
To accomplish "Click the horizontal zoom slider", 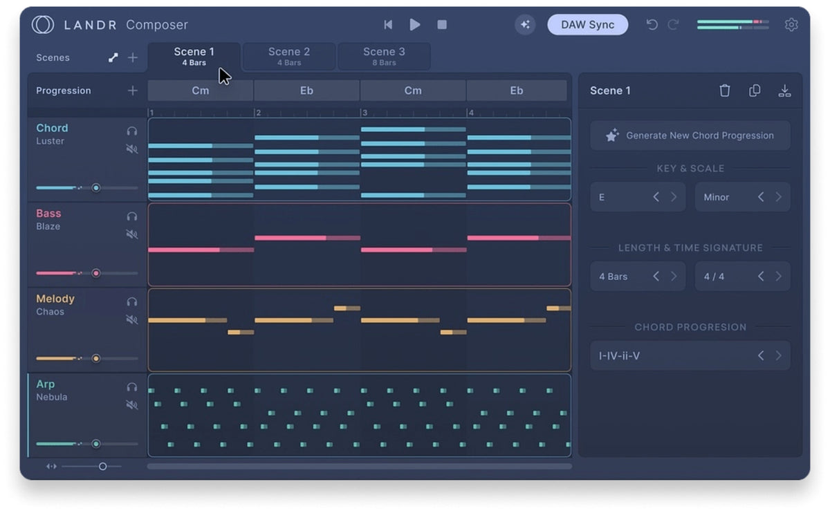I will 92,467.
